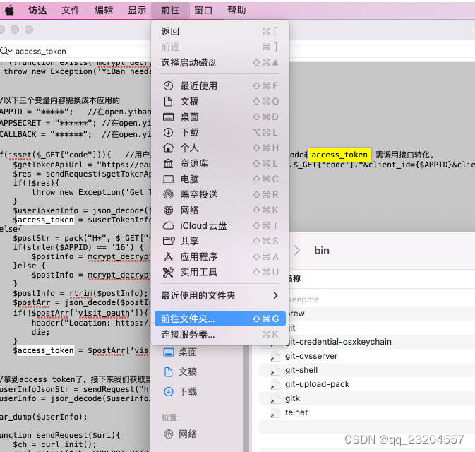Click the 隔空投送 AirDrop icon

coord(169,195)
